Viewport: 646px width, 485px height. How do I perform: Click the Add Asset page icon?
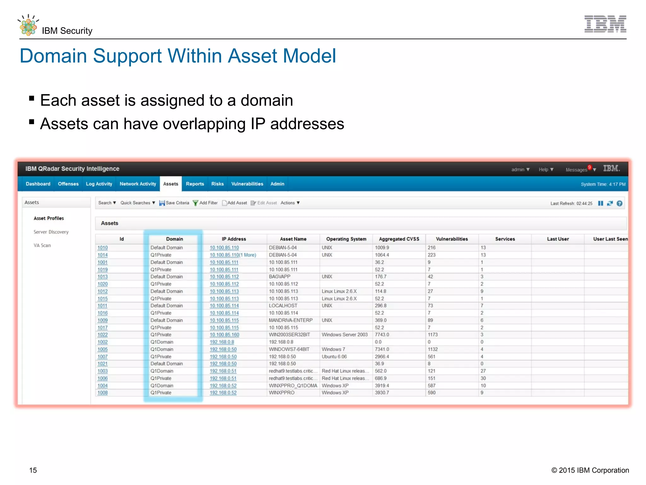(x=225, y=203)
